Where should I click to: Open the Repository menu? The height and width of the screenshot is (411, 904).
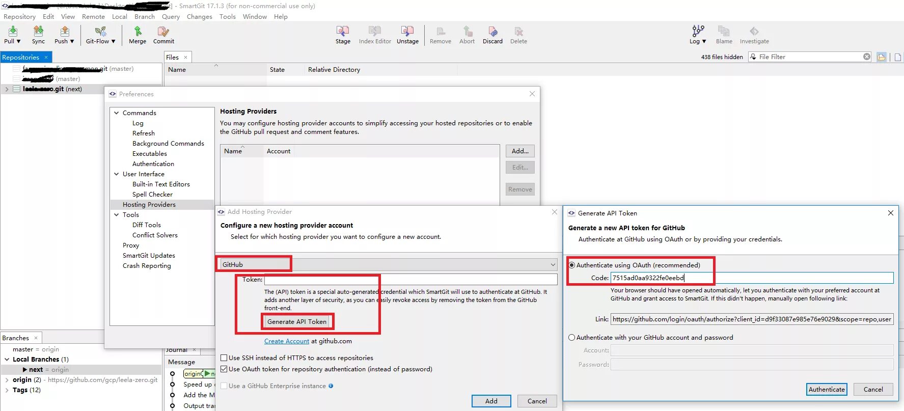tap(19, 16)
